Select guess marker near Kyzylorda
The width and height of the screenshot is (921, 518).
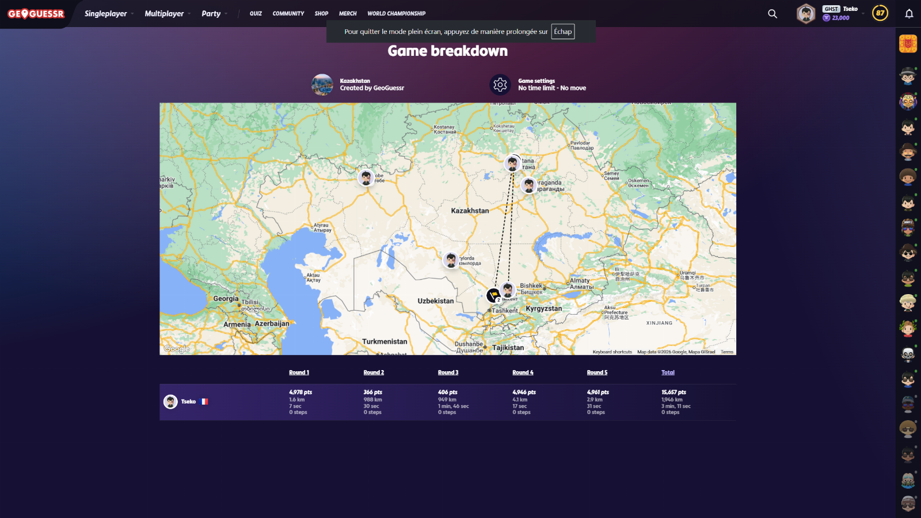tap(451, 260)
